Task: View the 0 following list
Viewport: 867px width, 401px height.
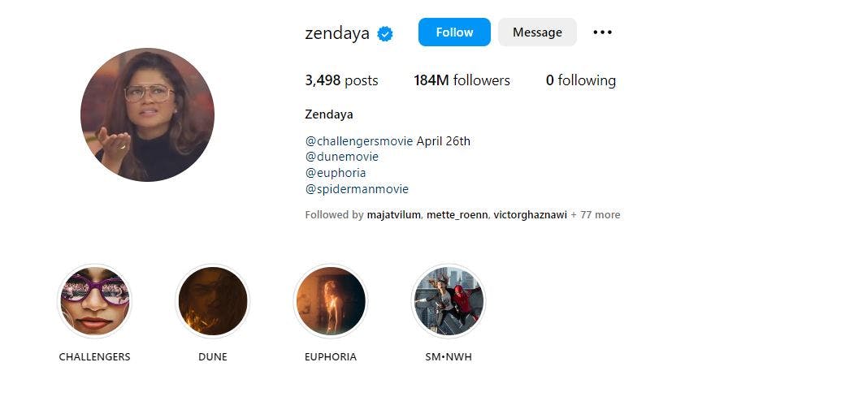Action: pos(581,80)
